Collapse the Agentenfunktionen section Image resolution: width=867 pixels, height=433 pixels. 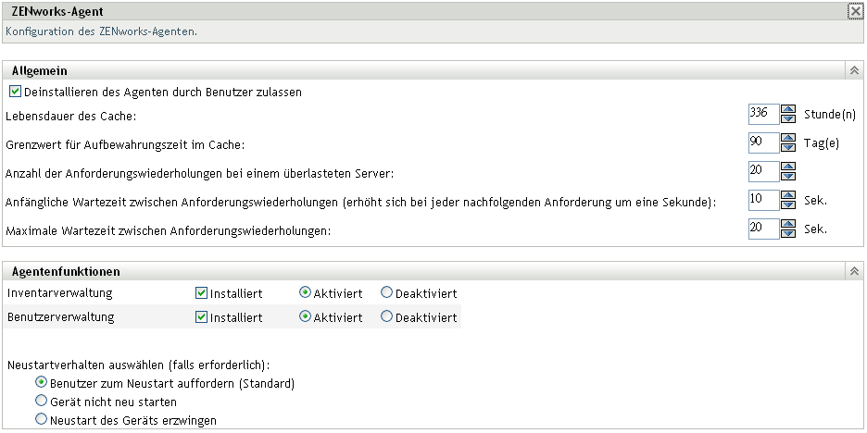[x=854, y=272]
